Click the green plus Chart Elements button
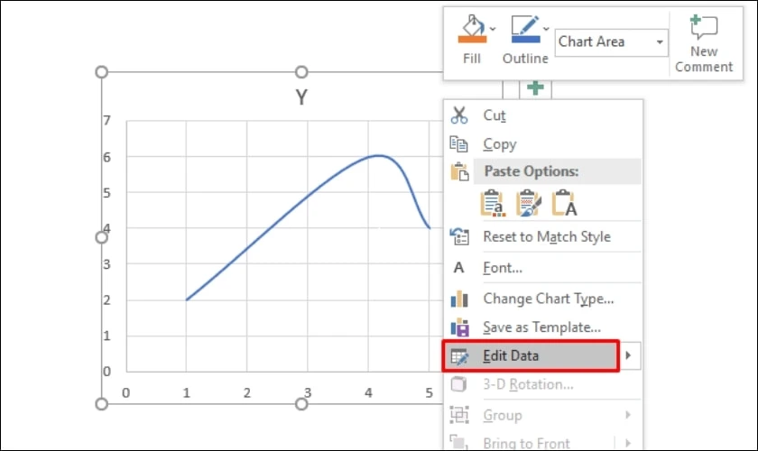Screen dimensions: 758x451 (x=535, y=88)
